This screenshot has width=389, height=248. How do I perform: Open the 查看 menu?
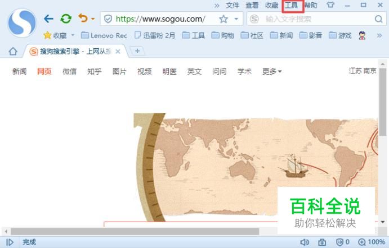coord(252,5)
